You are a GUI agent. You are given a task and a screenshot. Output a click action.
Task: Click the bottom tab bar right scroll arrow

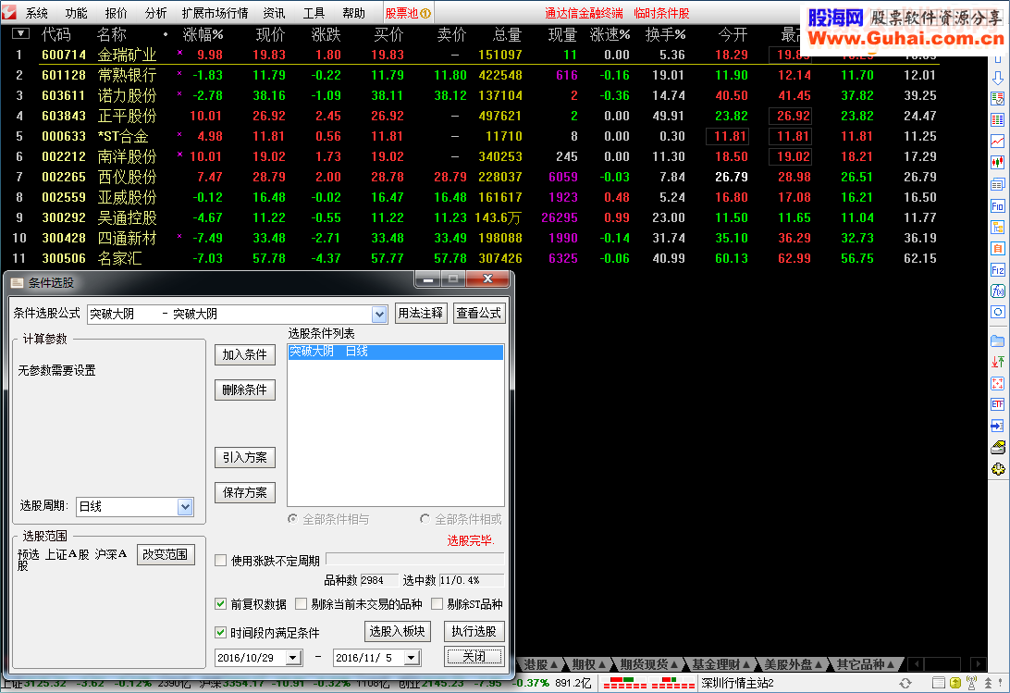click(978, 664)
